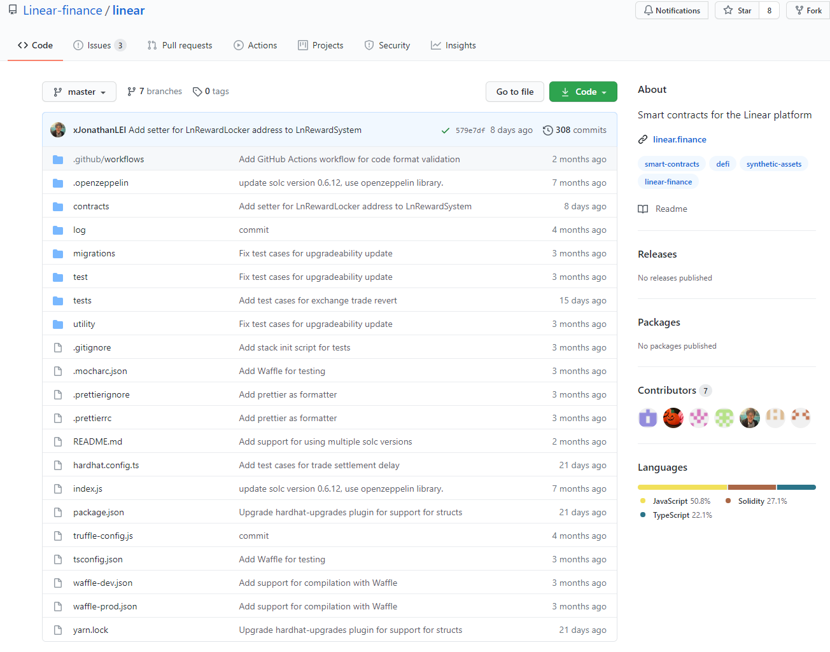Image resolution: width=830 pixels, height=652 pixels.
Task: Open the Security tab
Action: [387, 45]
